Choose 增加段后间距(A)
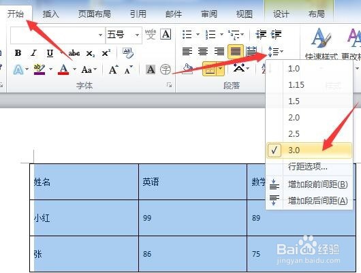The image size is (361, 273). pos(309,201)
